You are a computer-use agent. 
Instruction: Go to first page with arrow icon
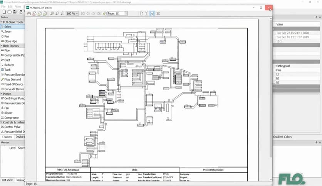coord(83,13)
